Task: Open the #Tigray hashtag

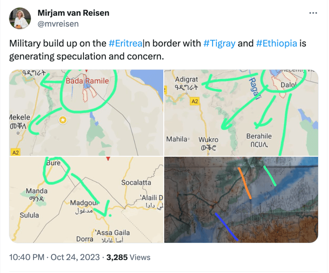Action: point(219,43)
